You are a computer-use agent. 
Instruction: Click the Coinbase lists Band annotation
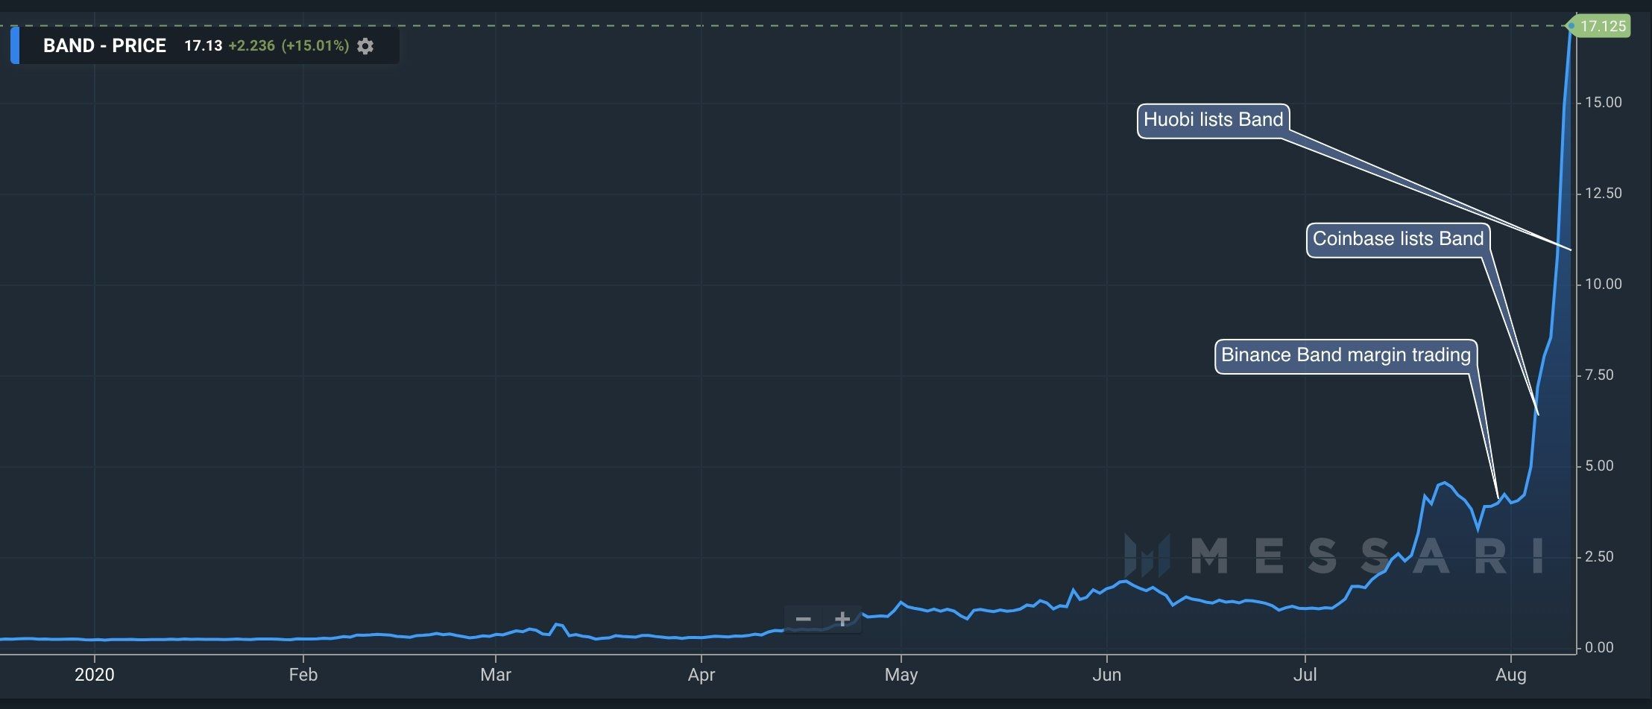1398,239
